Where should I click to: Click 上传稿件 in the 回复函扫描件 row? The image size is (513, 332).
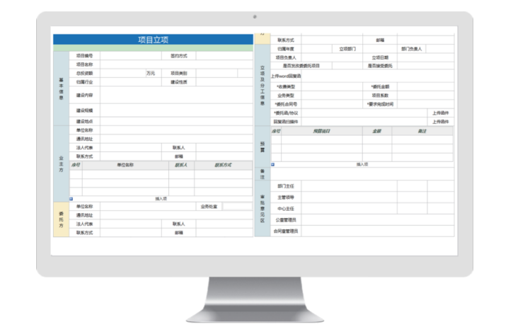tap(440, 121)
